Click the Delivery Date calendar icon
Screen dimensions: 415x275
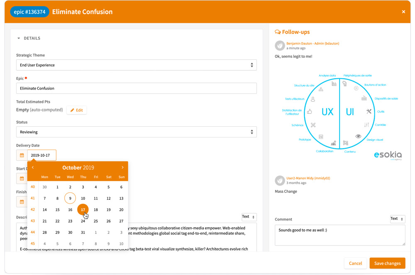[x=22, y=155]
